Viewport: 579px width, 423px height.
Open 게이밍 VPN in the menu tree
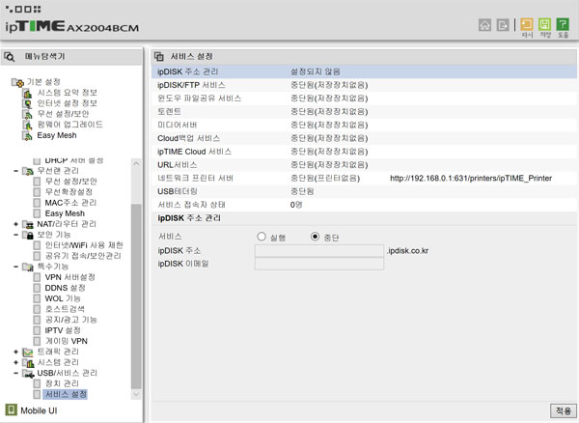[x=66, y=341]
